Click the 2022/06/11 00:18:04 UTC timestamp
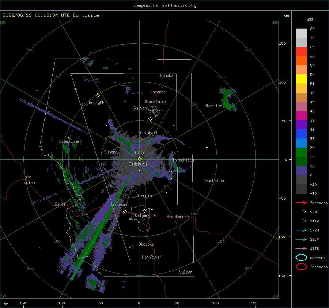Viewport: 329px width, 308px height. 30,15
